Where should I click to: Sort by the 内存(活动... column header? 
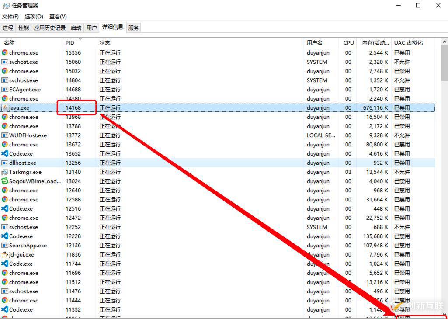(x=374, y=43)
